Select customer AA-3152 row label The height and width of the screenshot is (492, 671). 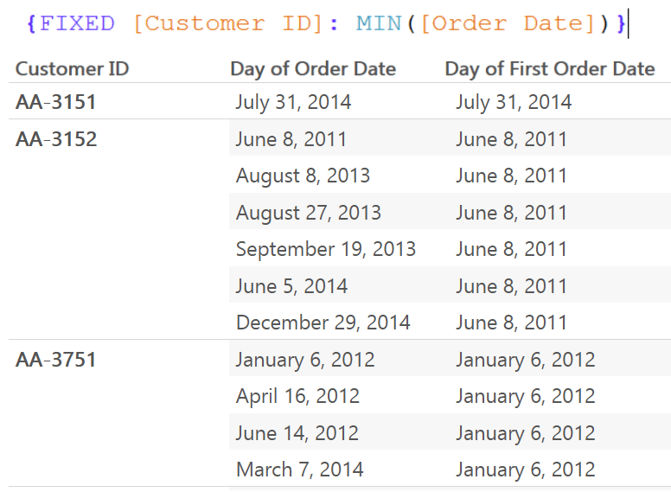coord(56,139)
